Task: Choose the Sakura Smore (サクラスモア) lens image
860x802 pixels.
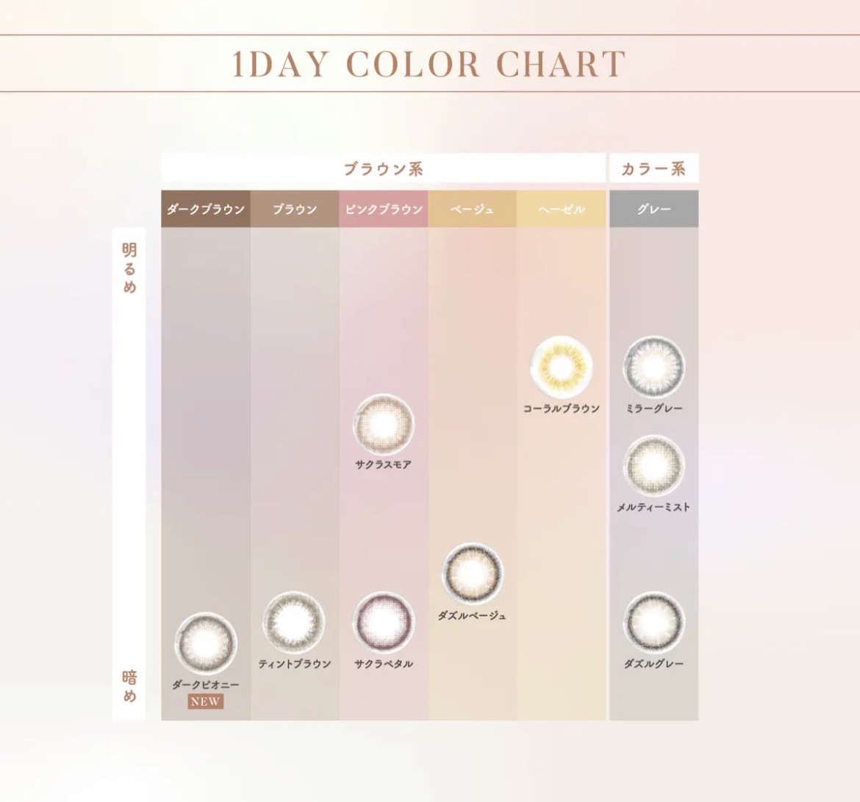Action: click(383, 424)
